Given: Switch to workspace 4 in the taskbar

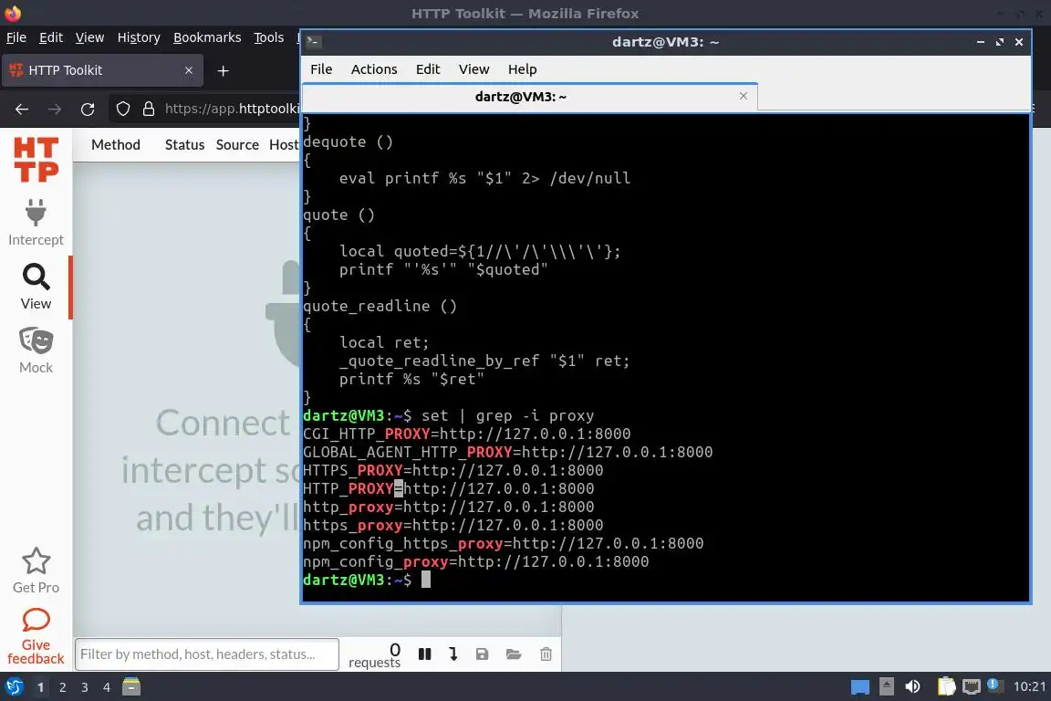Looking at the screenshot, I should [107, 687].
